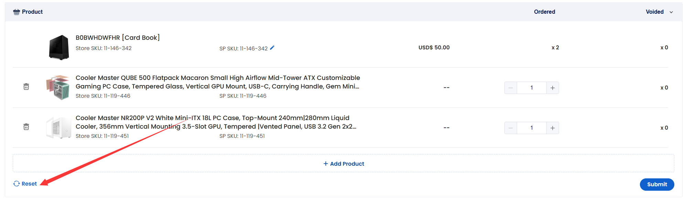This screenshot has width=685, height=201.
Task: Open the white NR200P case thumbnail
Action: (59, 128)
